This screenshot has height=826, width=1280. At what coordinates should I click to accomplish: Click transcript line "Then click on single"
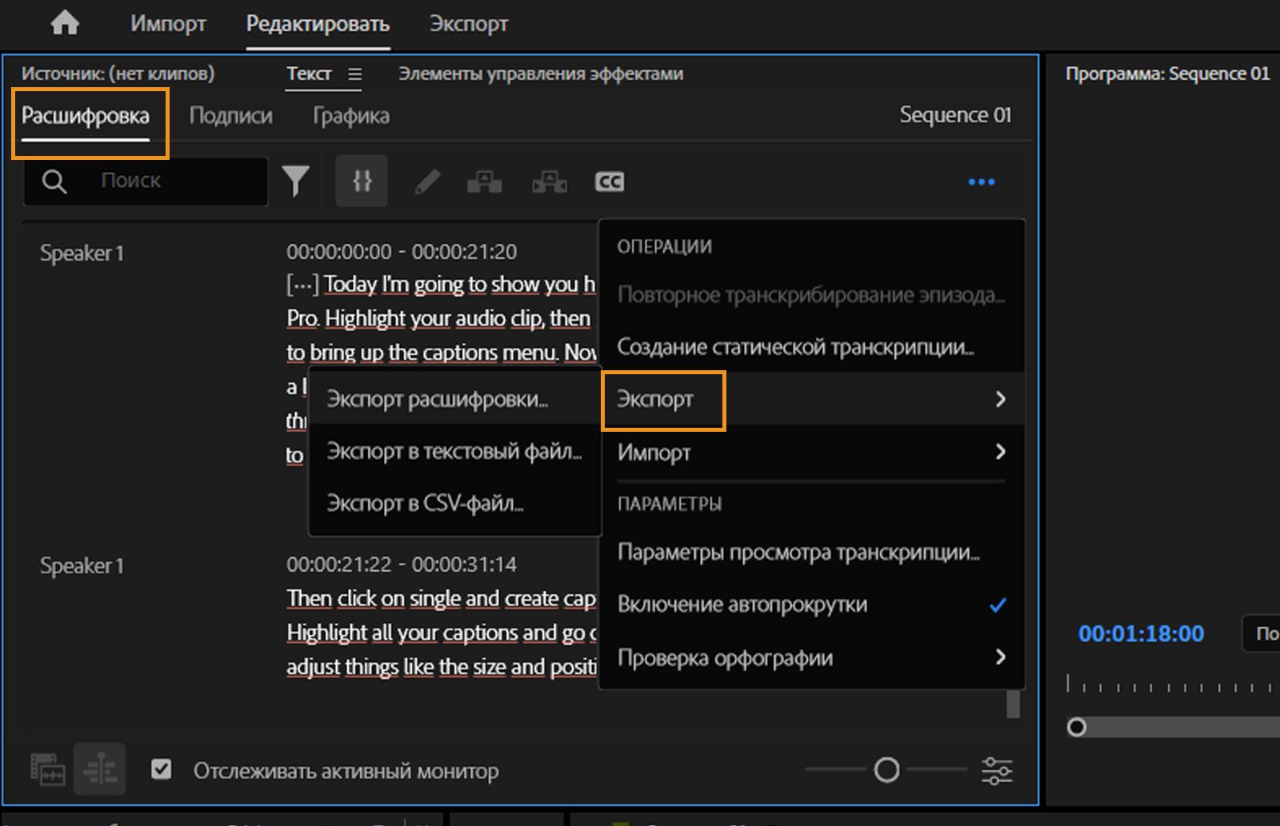tap(441, 599)
